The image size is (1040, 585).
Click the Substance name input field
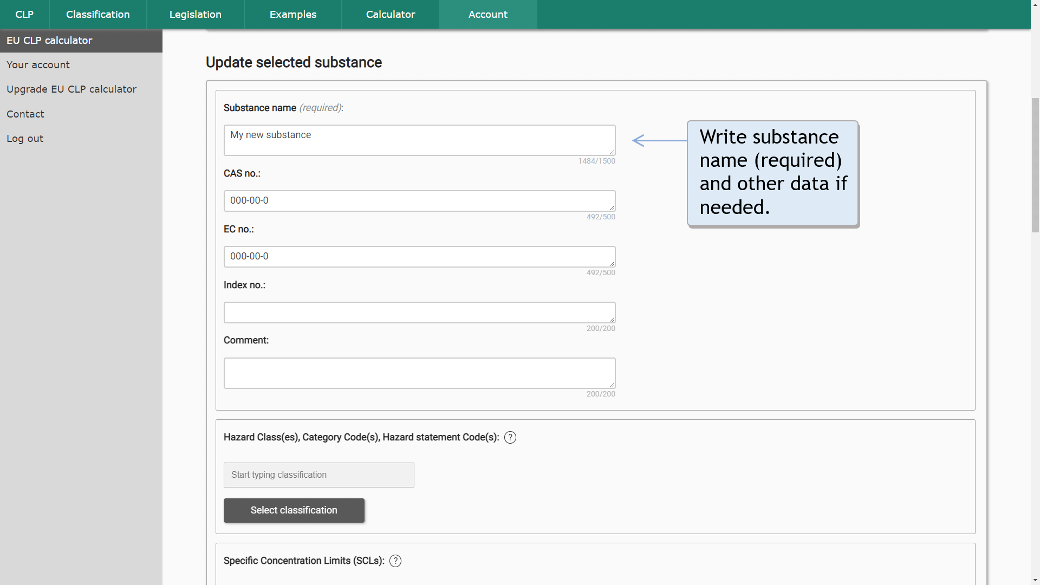(x=419, y=140)
